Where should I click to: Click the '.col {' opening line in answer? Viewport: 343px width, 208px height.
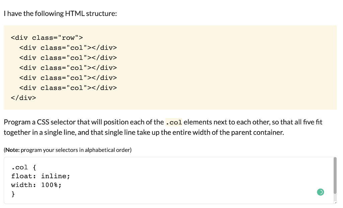pyautogui.click(x=24, y=167)
